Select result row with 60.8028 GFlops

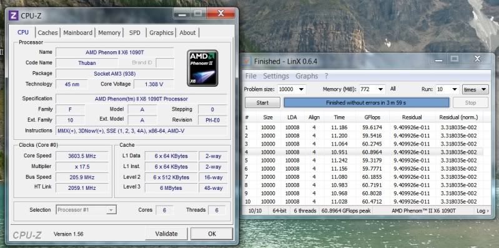tap(363, 193)
